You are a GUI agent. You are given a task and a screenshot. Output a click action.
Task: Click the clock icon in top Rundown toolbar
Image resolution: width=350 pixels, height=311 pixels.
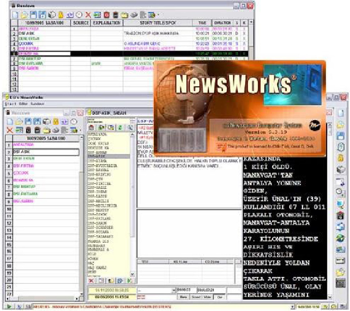(x=79, y=15)
